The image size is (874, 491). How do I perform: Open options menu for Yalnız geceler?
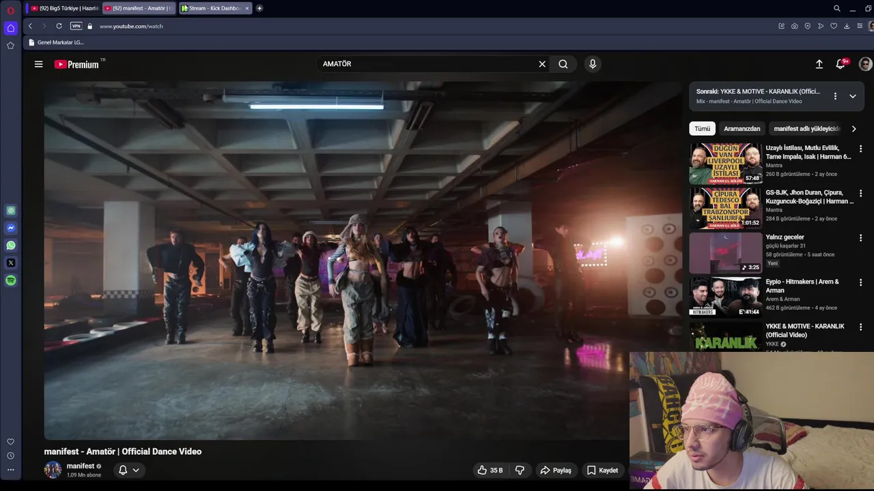click(860, 238)
